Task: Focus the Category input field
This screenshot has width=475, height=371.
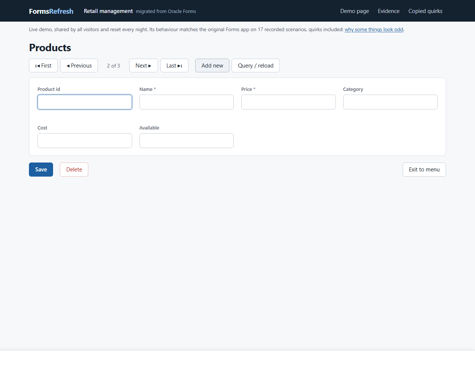Action: (x=390, y=102)
